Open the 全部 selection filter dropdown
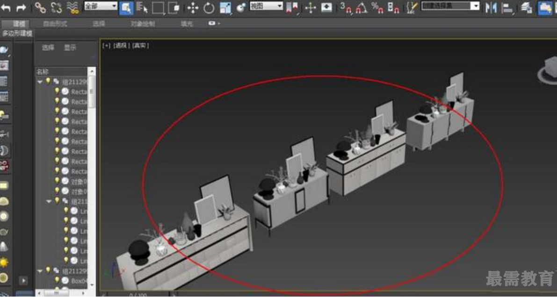Image resolution: width=557 pixels, height=297 pixels. click(101, 6)
